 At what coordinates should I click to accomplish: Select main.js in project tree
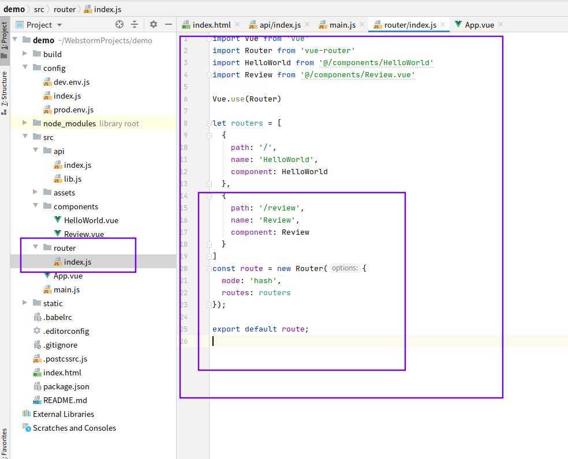click(66, 289)
